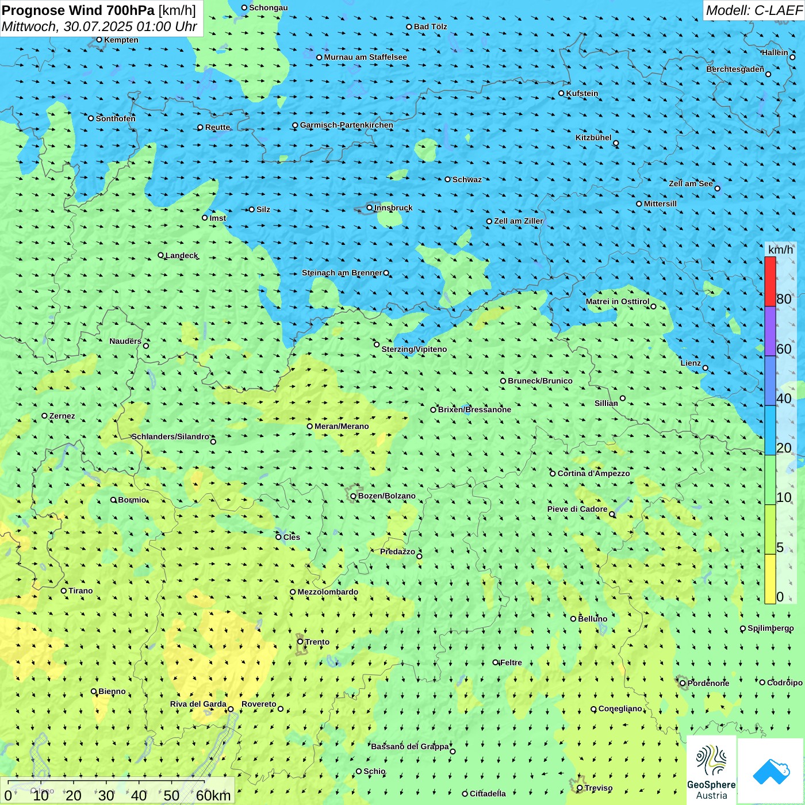The height and width of the screenshot is (805, 805).
Task: Click the Kufstein city label
Action: (582, 93)
